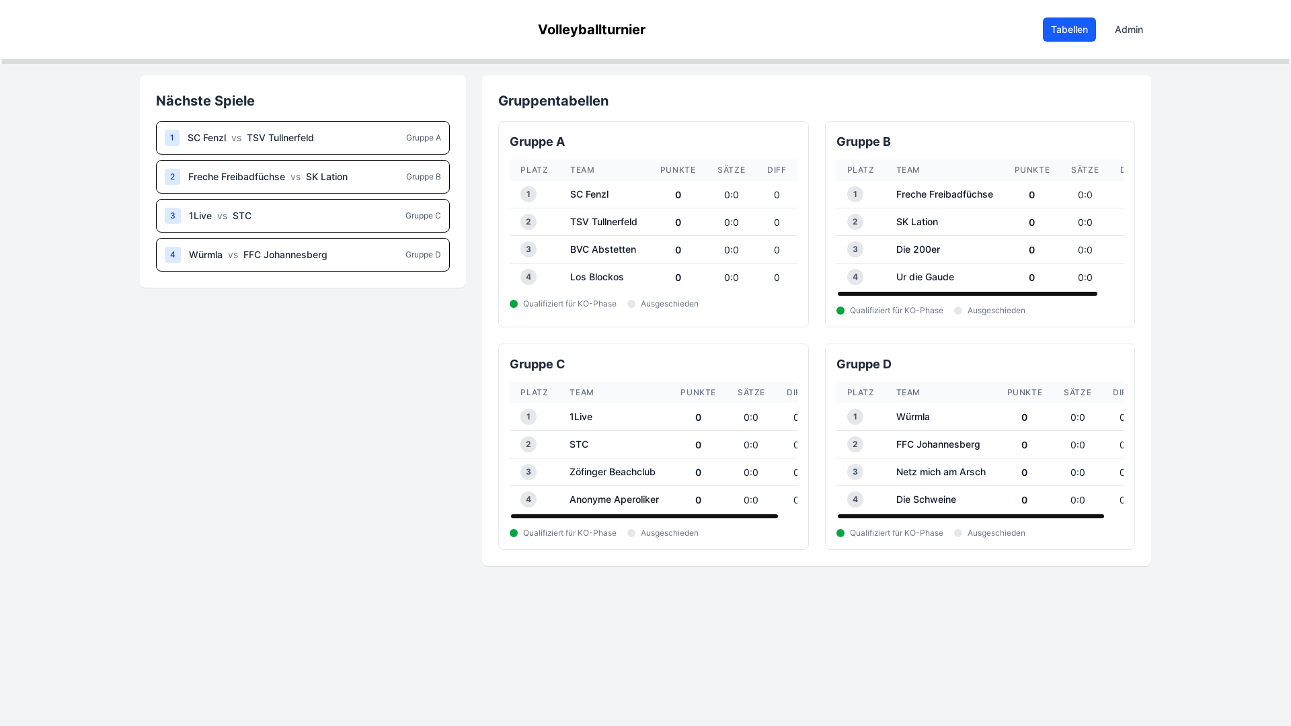Click team name Ur die Gaude in Gruppe B

coord(925,277)
